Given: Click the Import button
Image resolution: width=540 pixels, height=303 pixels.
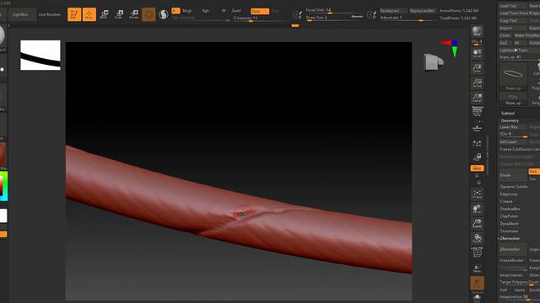Looking at the screenshot, I should pos(512,28).
